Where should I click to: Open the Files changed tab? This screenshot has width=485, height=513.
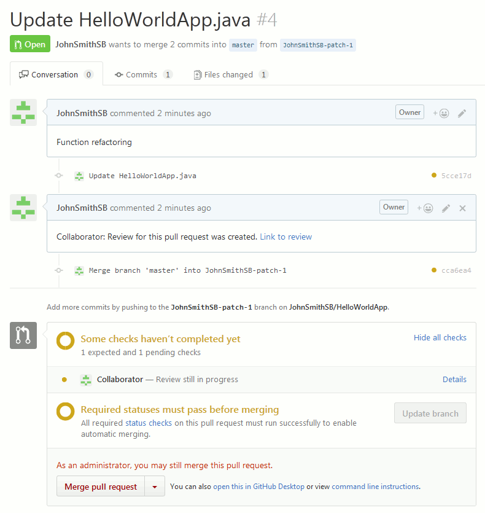pos(228,74)
